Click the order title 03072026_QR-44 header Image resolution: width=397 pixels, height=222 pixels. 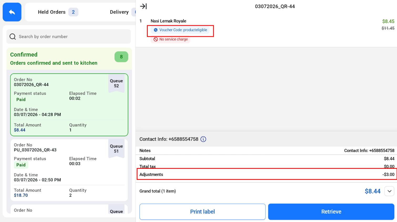(x=275, y=6)
